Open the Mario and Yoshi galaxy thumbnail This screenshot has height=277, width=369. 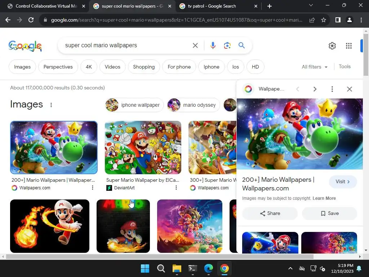coord(54,148)
